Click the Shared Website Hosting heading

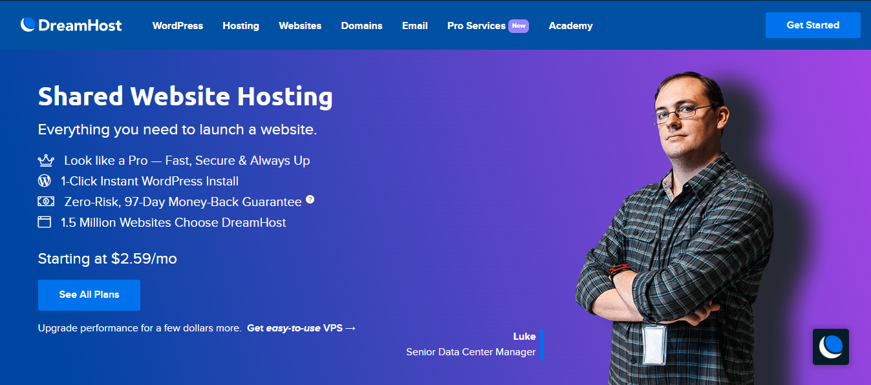pos(186,97)
